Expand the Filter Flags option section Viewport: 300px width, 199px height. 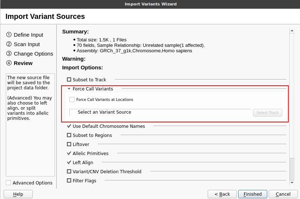click(69, 180)
